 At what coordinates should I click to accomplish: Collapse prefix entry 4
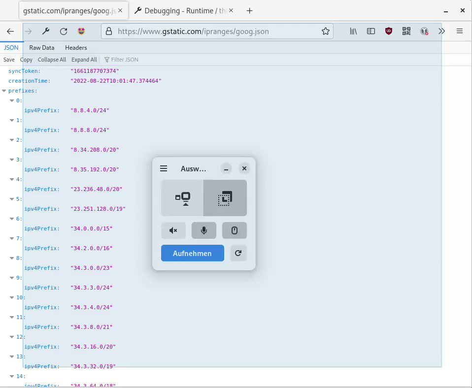pyautogui.click(x=12, y=179)
